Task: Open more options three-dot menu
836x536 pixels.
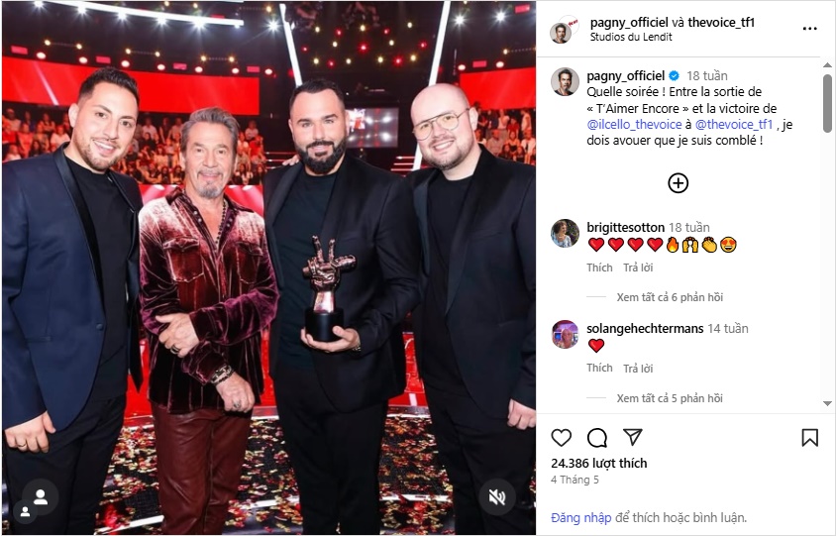Action: [x=809, y=29]
